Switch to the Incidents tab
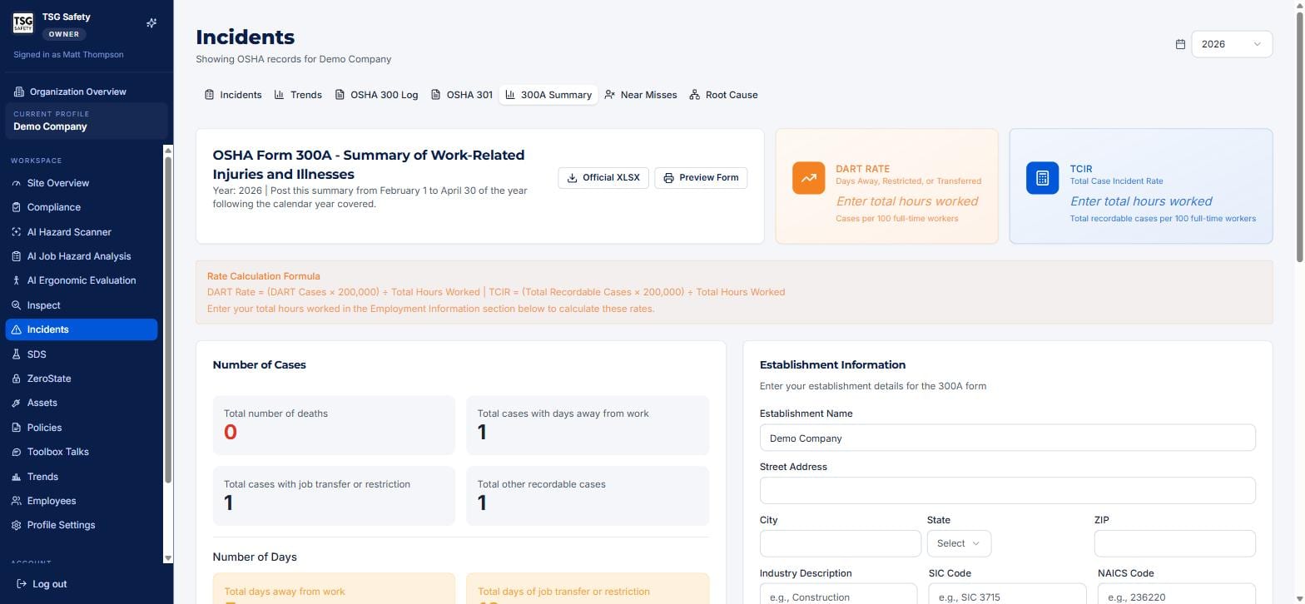 [x=233, y=95]
